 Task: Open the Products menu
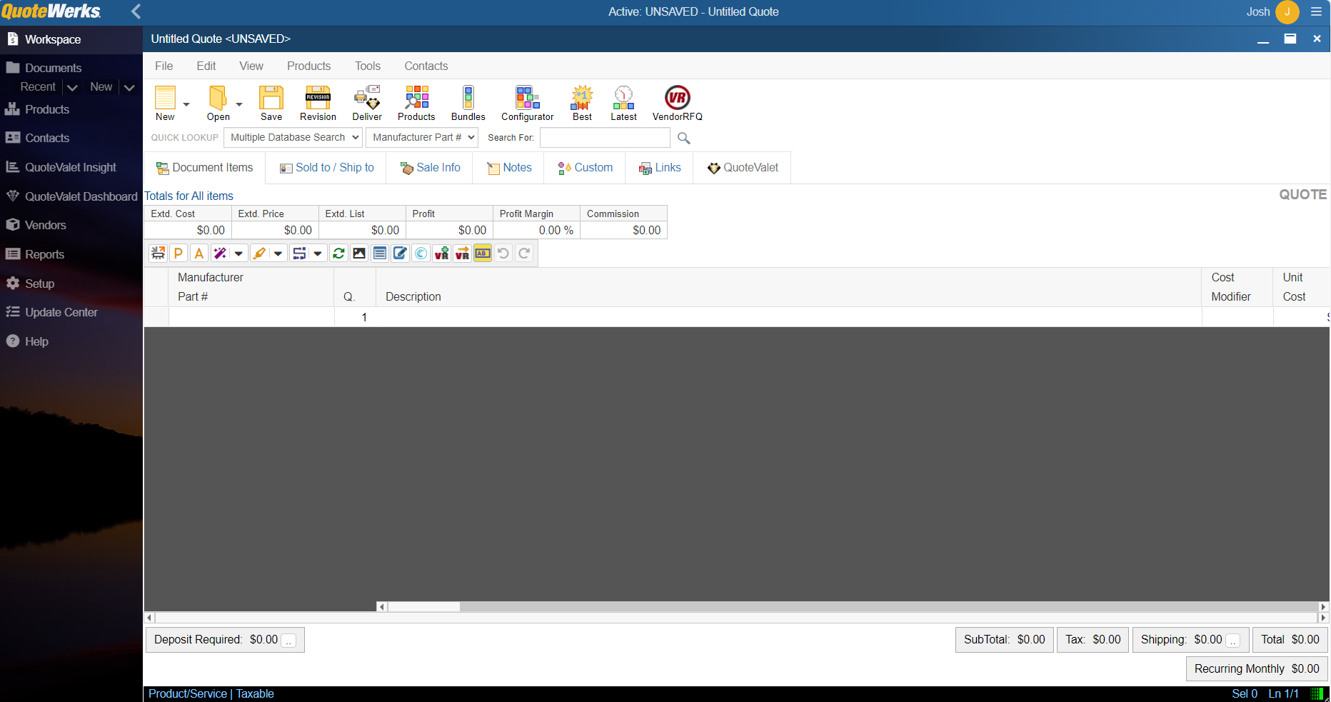tap(309, 66)
